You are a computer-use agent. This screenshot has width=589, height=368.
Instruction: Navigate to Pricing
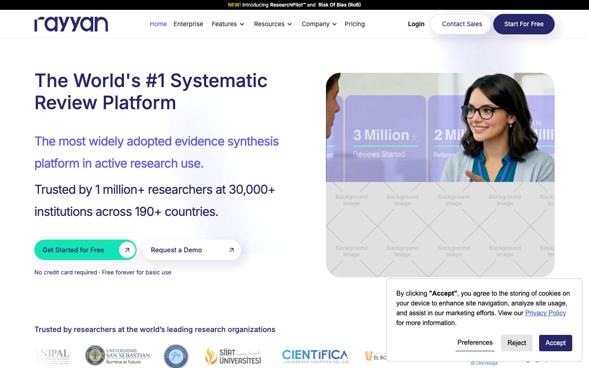(355, 24)
